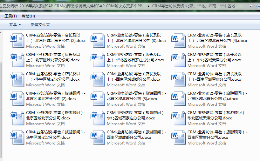The image size is (260, 161).
Task: Select file name 店长及以上 北京分公司 (3).docx
Action: (137, 38)
